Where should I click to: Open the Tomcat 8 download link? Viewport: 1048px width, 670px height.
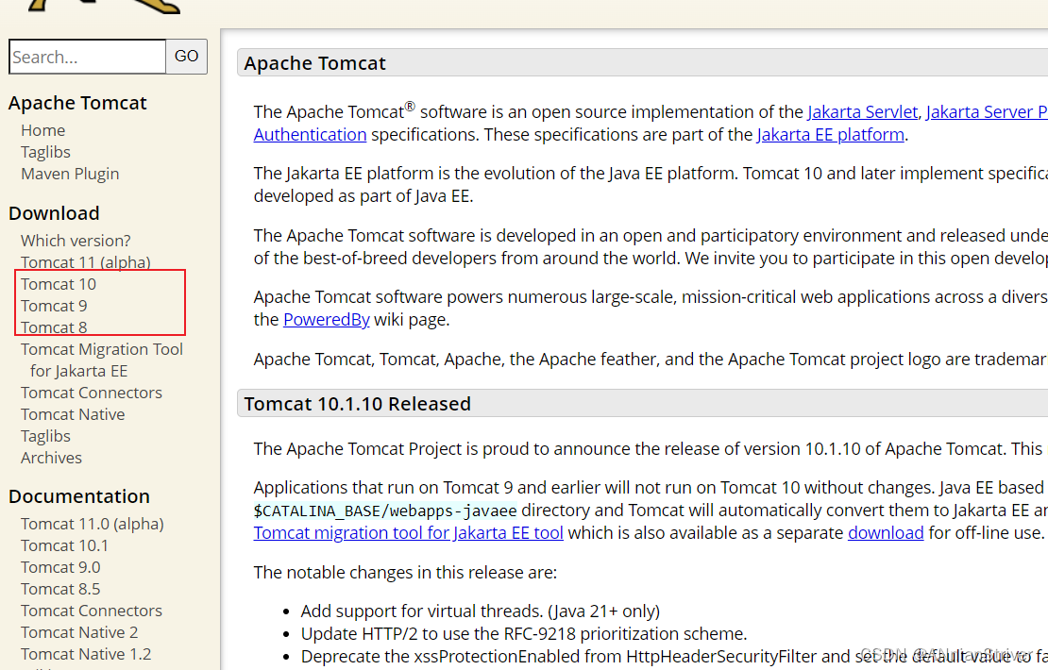pos(54,327)
